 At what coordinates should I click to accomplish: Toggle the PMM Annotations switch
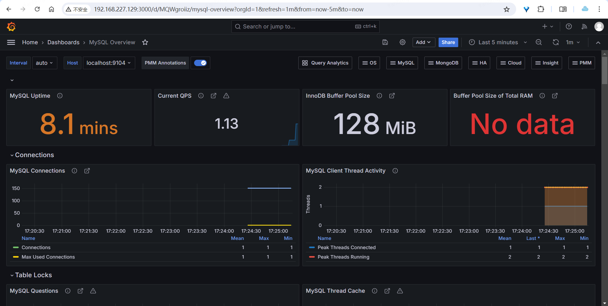(x=200, y=63)
